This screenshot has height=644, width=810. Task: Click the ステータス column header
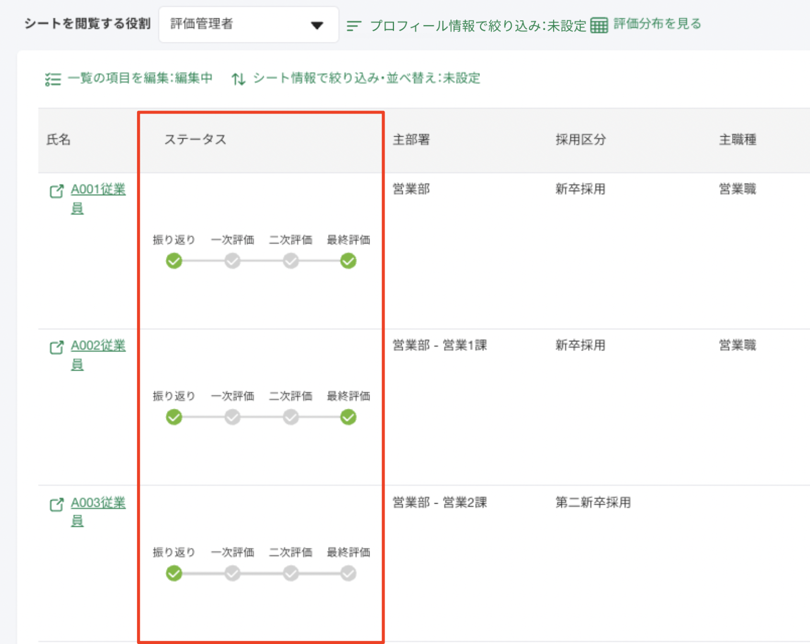(195, 140)
